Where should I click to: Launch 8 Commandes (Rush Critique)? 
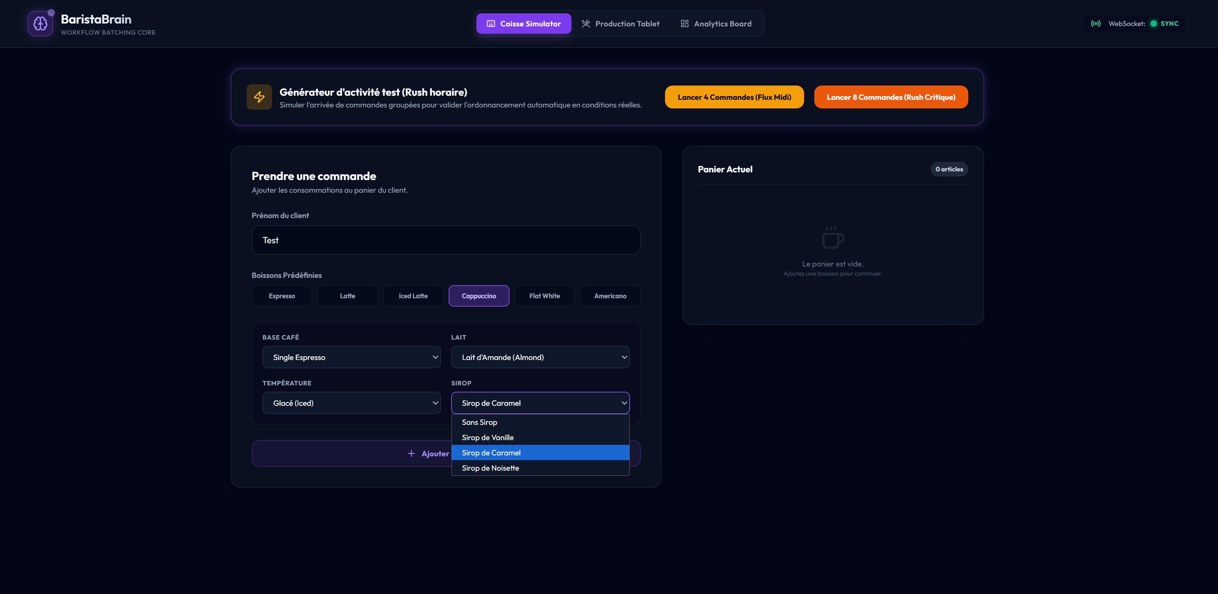(x=891, y=97)
